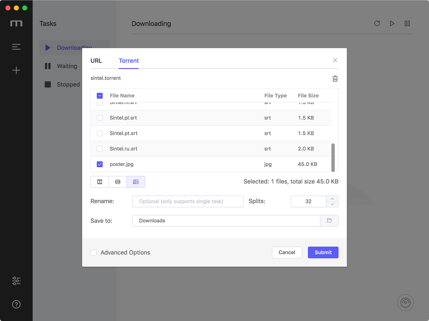Focus the Rename input field
The width and height of the screenshot is (429, 321).
pyautogui.click(x=188, y=201)
